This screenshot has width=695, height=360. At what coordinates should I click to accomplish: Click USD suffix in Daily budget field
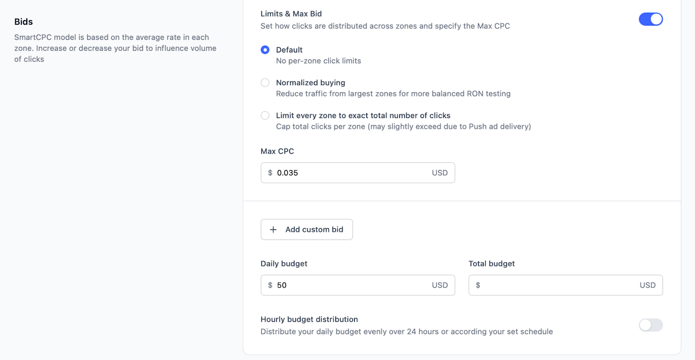[440, 285]
